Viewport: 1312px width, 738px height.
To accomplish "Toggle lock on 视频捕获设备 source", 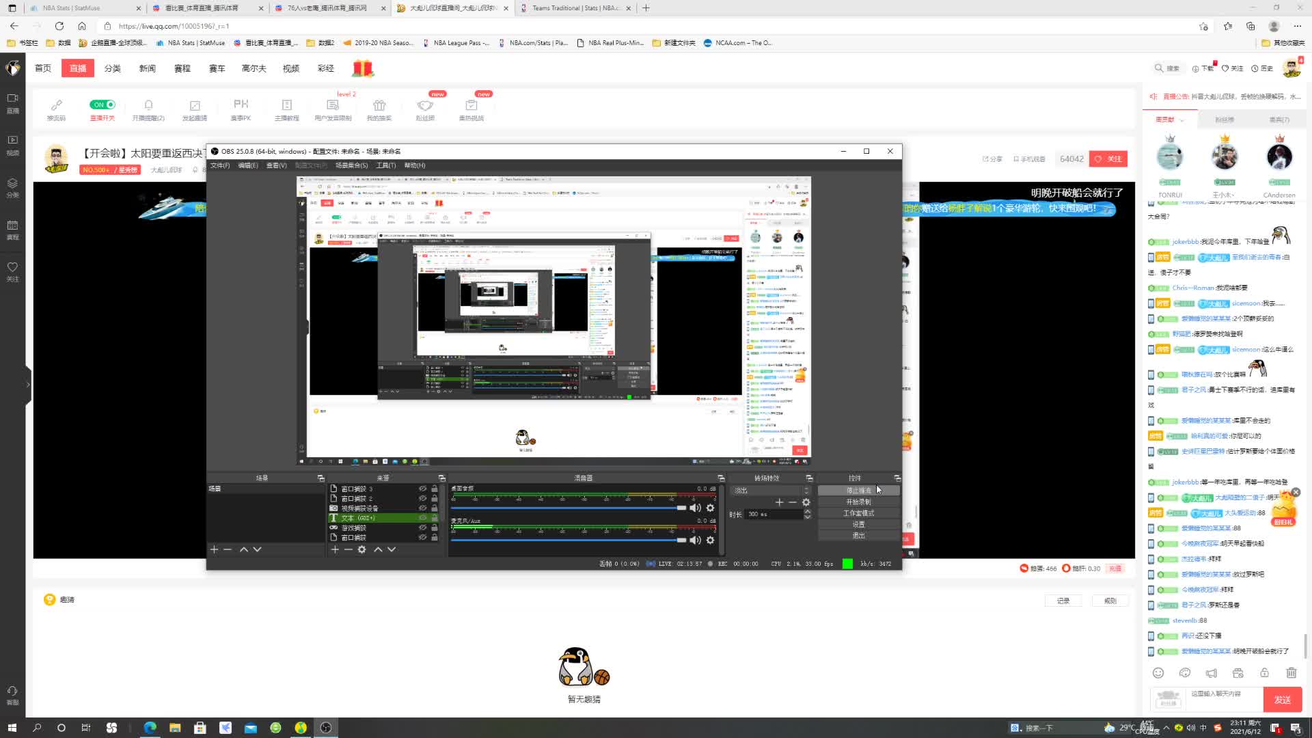I will pos(434,508).
